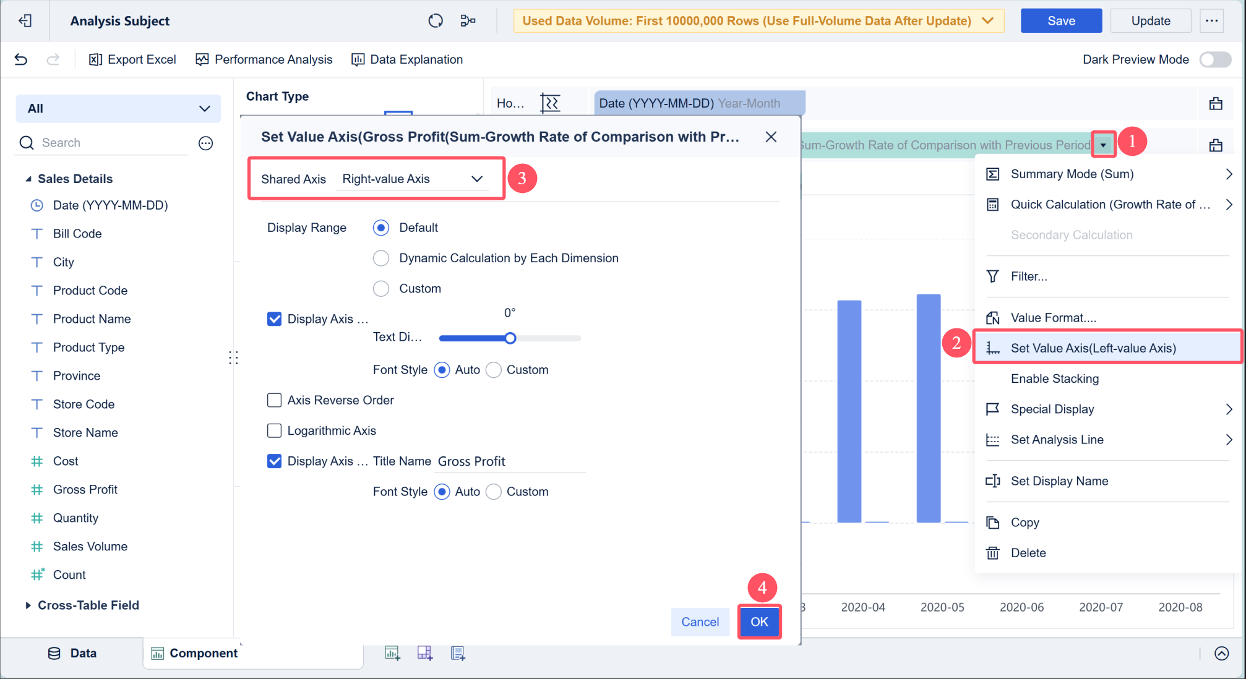The width and height of the screenshot is (1246, 679).
Task: Click the Date field clock icon
Action: (x=37, y=205)
